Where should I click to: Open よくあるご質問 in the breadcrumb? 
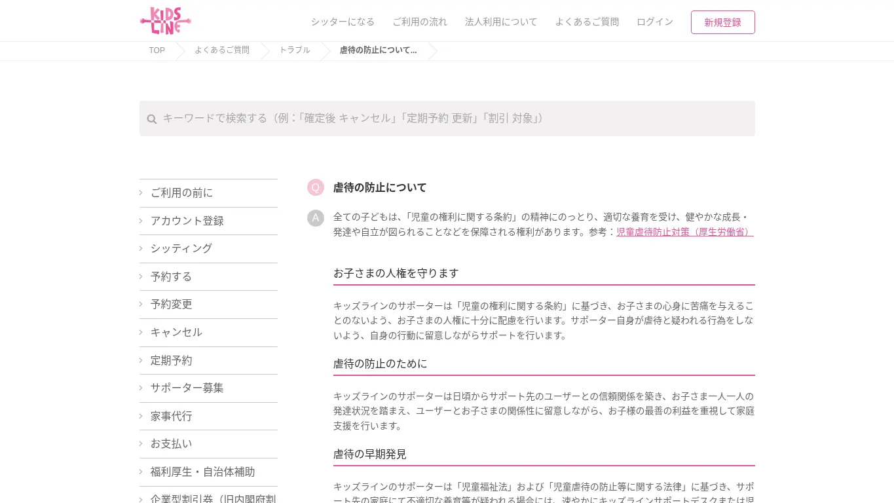click(x=222, y=50)
